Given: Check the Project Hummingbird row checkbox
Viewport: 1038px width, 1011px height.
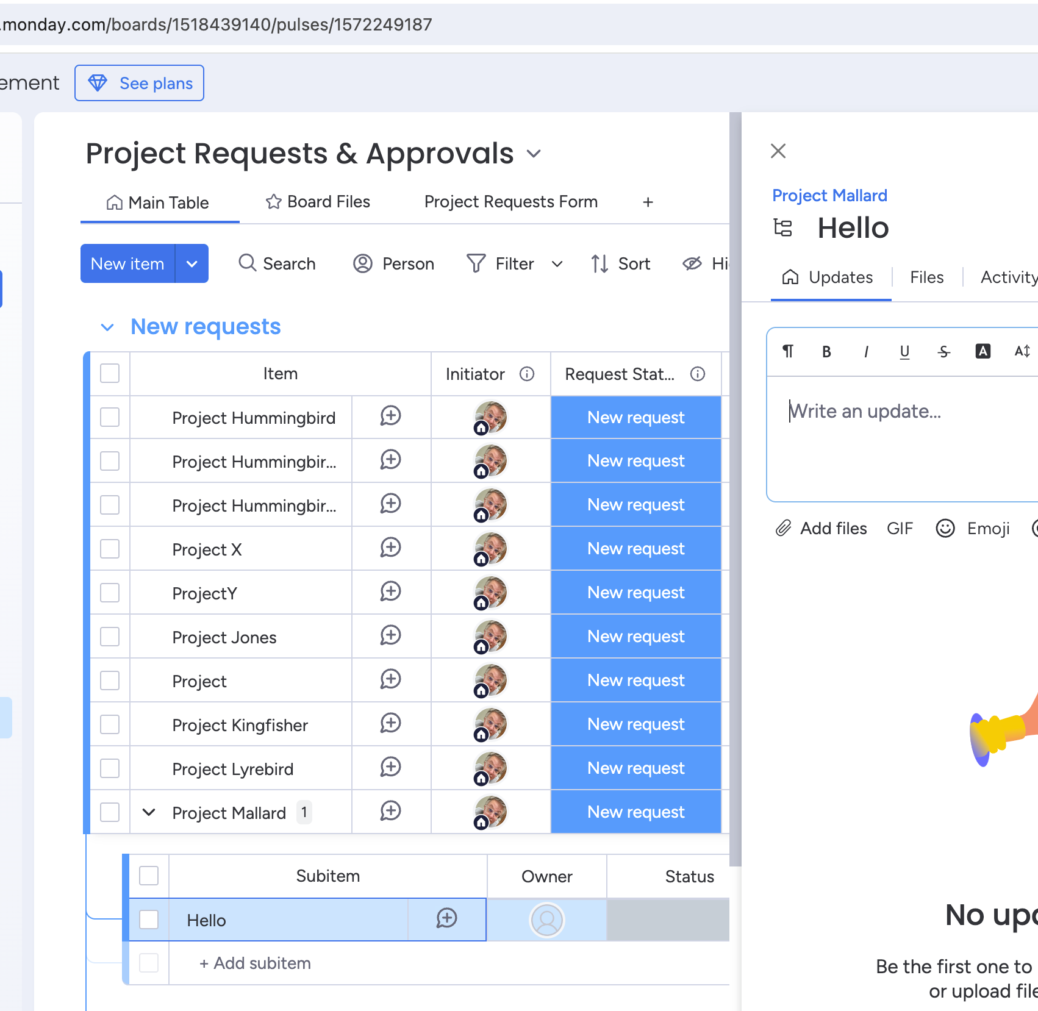Looking at the screenshot, I should [110, 417].
